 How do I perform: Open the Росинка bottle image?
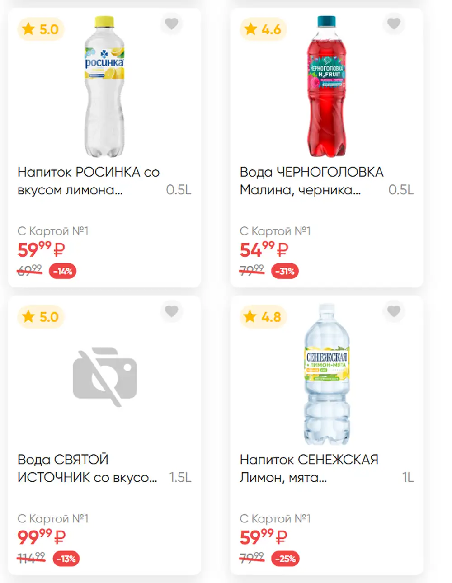click(104, 86)
